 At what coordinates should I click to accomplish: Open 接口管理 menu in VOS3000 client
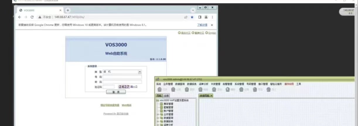click(x=263, y=84)
